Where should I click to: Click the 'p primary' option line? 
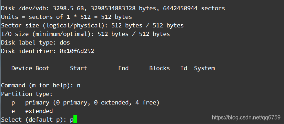pos(85,103)
